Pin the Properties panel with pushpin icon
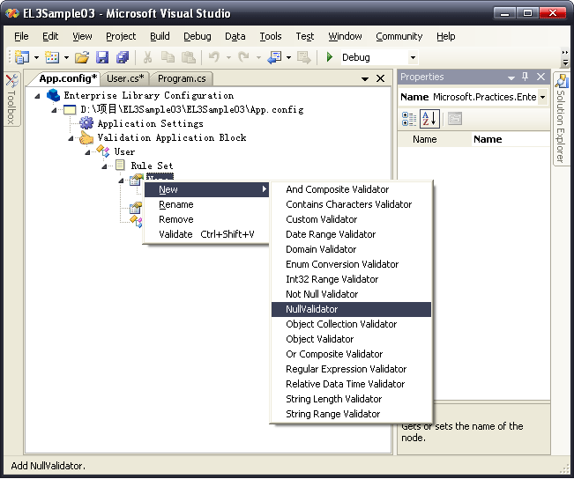The height and width of the screenshot is (479, 574). pos(526,77)
